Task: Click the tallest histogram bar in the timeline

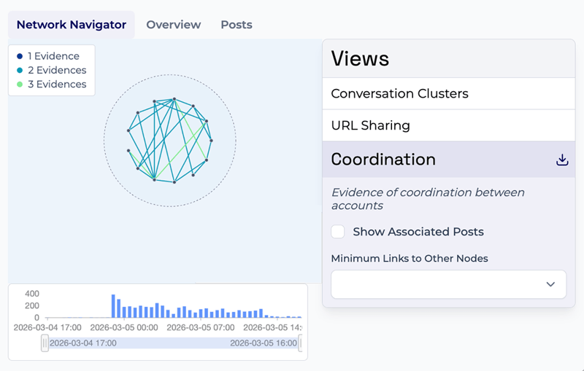Action: (x=113, y=305)
